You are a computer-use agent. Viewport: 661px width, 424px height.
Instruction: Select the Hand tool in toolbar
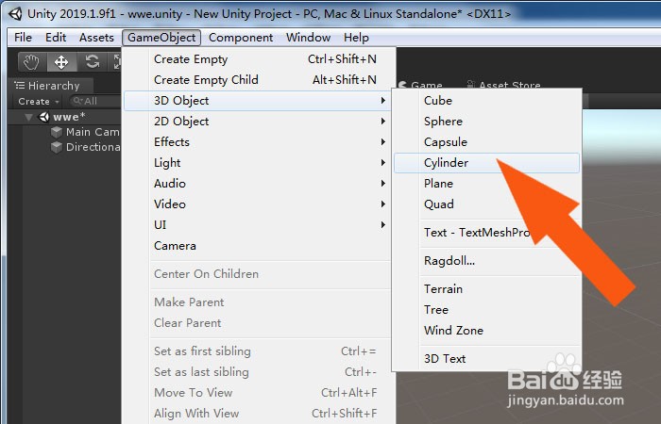click(32, 62)
